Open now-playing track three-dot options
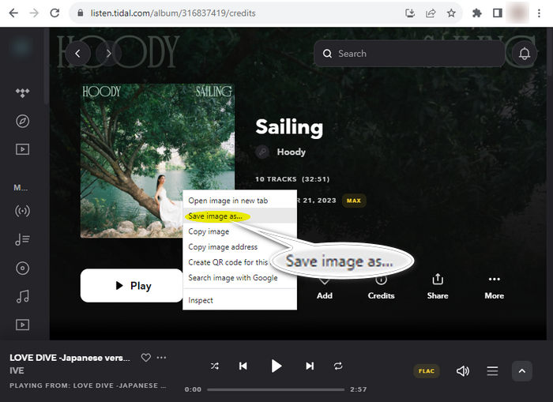Viewport: 553px width, 402px height. pos(161,358)
